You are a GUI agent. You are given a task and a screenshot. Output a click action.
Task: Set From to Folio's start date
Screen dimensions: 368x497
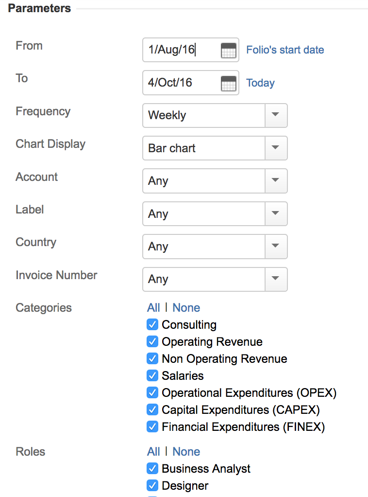click(x=285, y=50)
